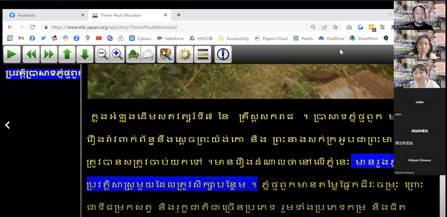Toggle the three-line navigation menu
This screenshot has height=217, width=447.
tap(203, 54)
